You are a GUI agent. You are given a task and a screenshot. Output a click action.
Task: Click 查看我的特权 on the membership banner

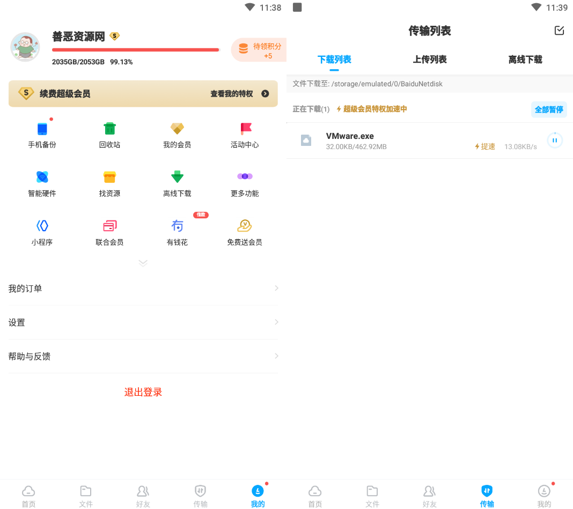point(239,94)
